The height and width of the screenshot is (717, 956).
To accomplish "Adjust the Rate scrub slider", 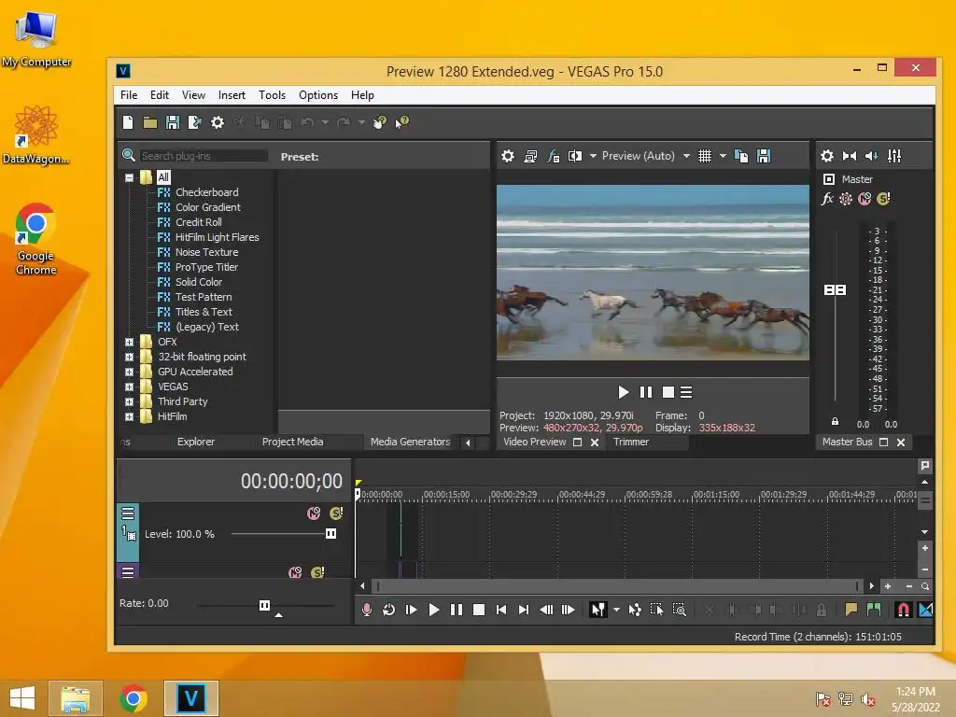I will pyautogui.click(x=264, y=605).
